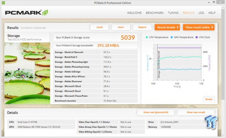Click the 16384MB memory value
Image resolution: width=226 pixels, height=138 pixels.
[165, 127]
